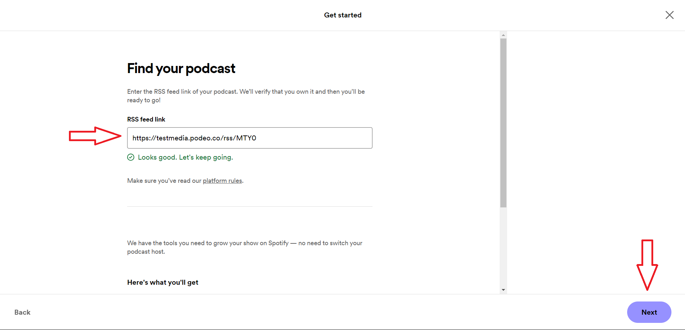Click the vertical scrollbar thumb

click(x=503, y=123)
